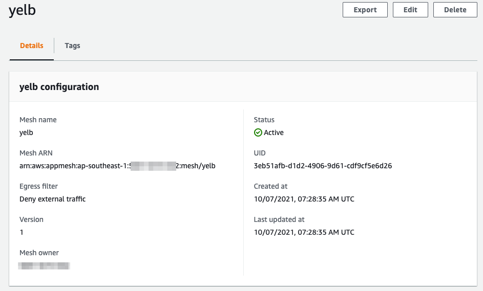This screenshot has height=291, width=483.
Task: Click the Version number value
Action: (x=22, y=232)
